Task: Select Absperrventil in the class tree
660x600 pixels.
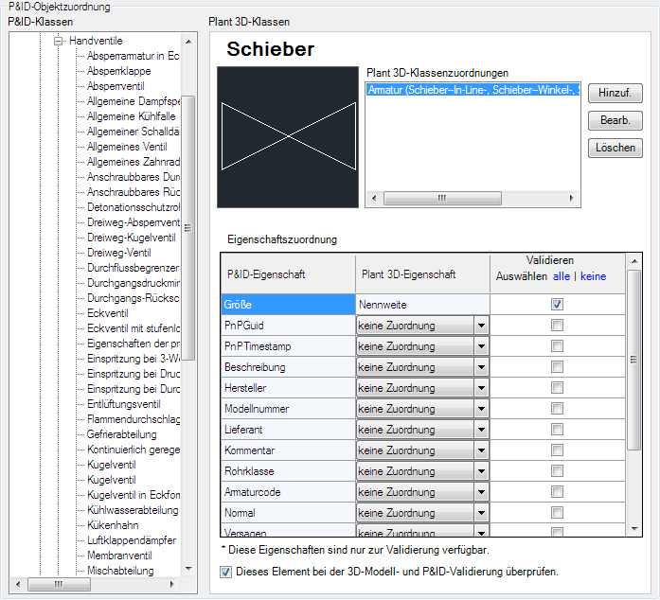Action: pos(116,86)
